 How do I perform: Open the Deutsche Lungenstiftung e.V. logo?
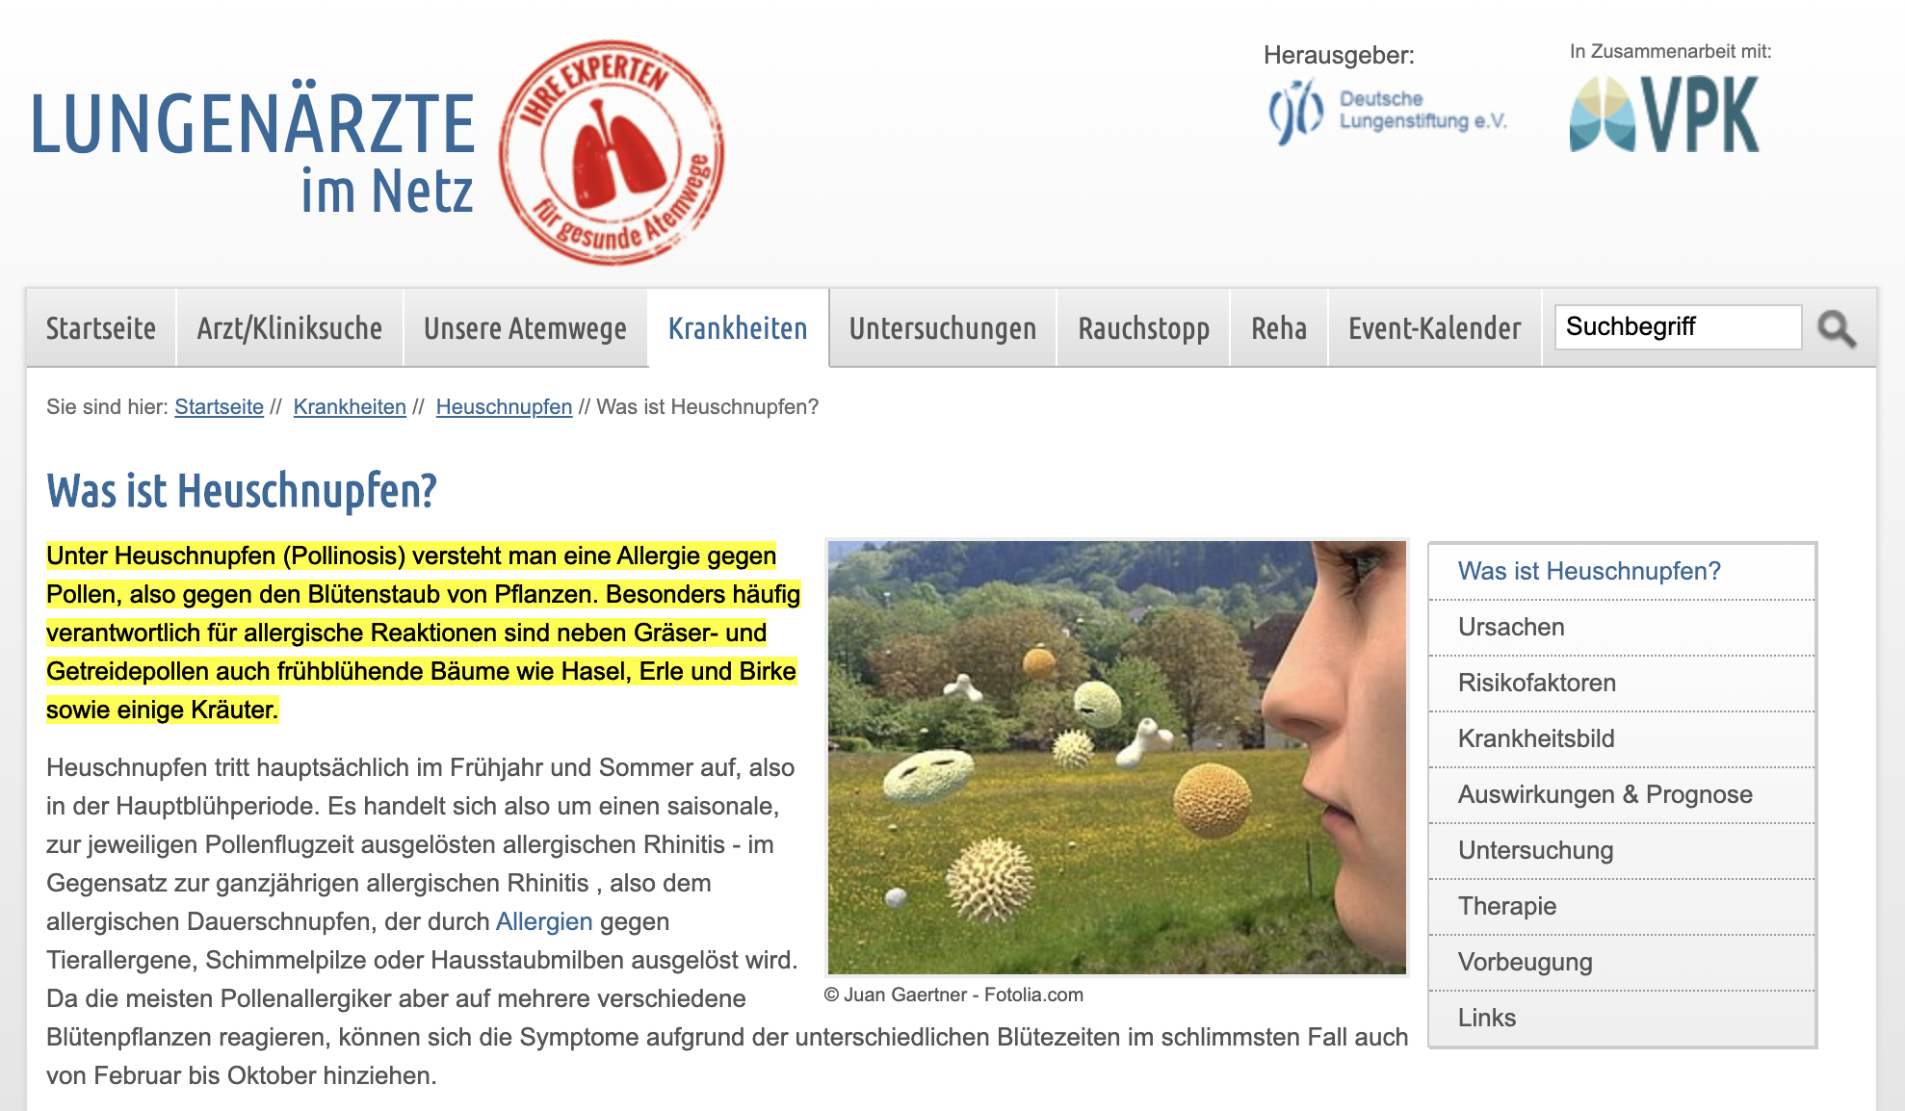pos(1388,112)
